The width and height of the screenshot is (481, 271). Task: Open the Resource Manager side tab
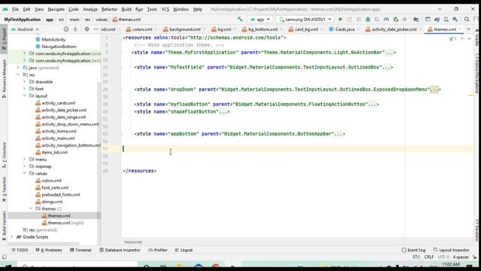tap(4, 78)
